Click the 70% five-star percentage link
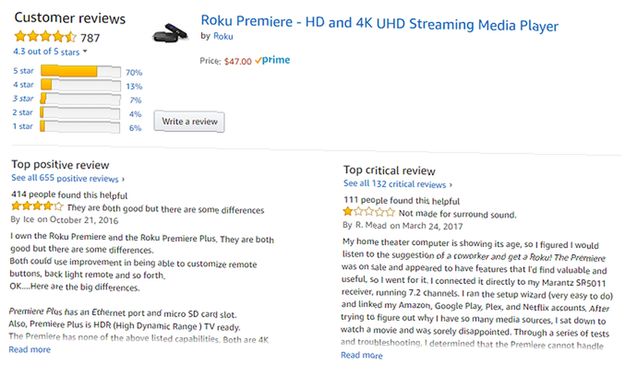 coord(134,72)
